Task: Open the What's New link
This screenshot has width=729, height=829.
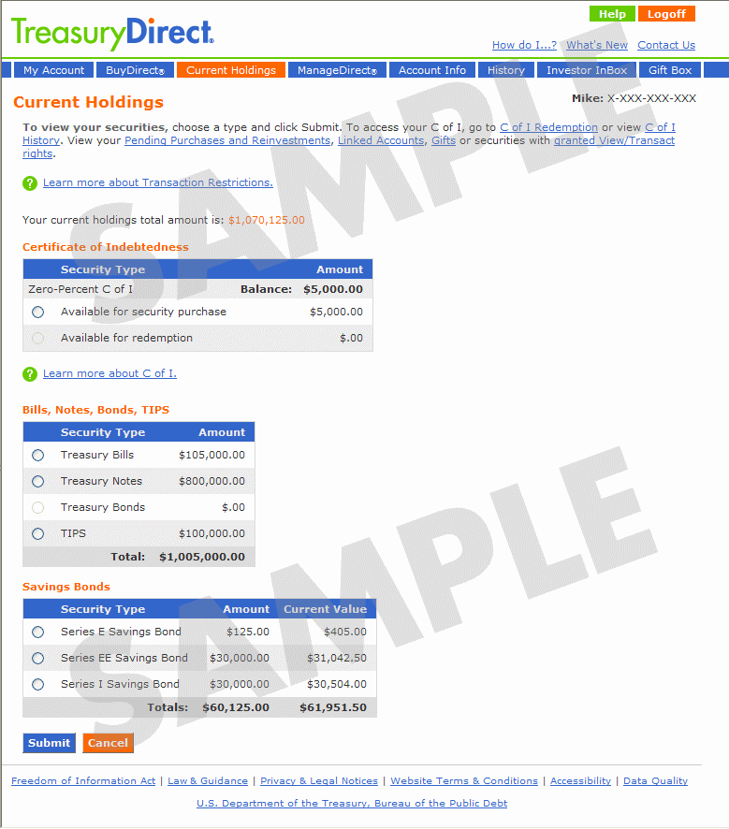Action: point(597,46)
